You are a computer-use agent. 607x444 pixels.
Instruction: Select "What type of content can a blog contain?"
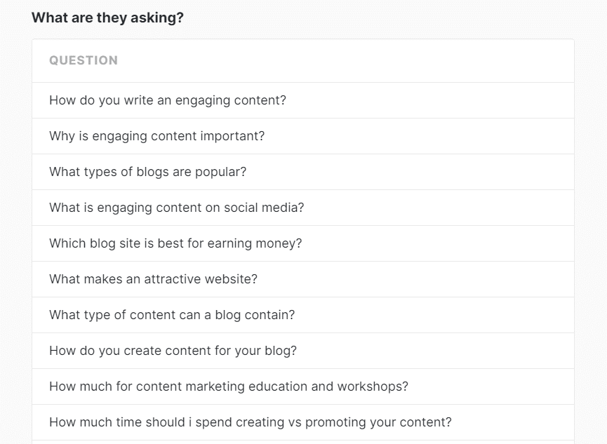point(172,315)
